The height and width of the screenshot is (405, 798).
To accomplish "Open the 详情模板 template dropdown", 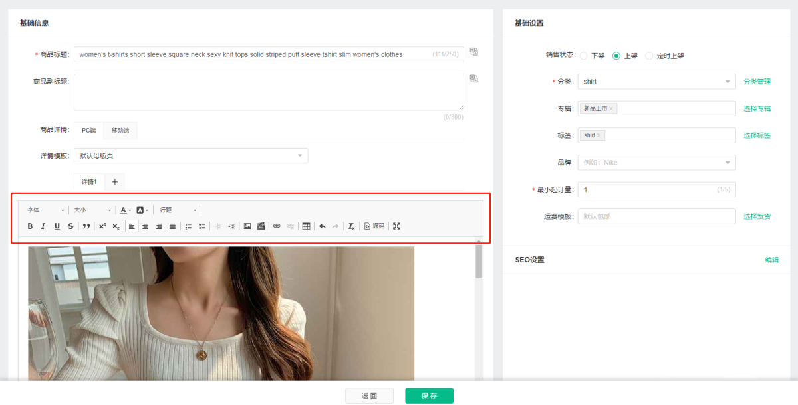I will point(190,156).
